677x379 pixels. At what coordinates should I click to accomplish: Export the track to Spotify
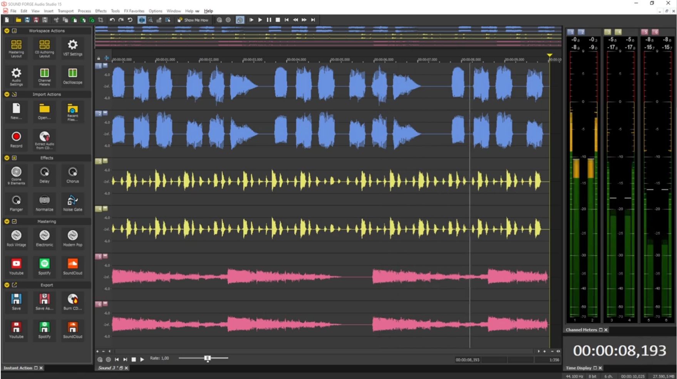click(44, 330)
